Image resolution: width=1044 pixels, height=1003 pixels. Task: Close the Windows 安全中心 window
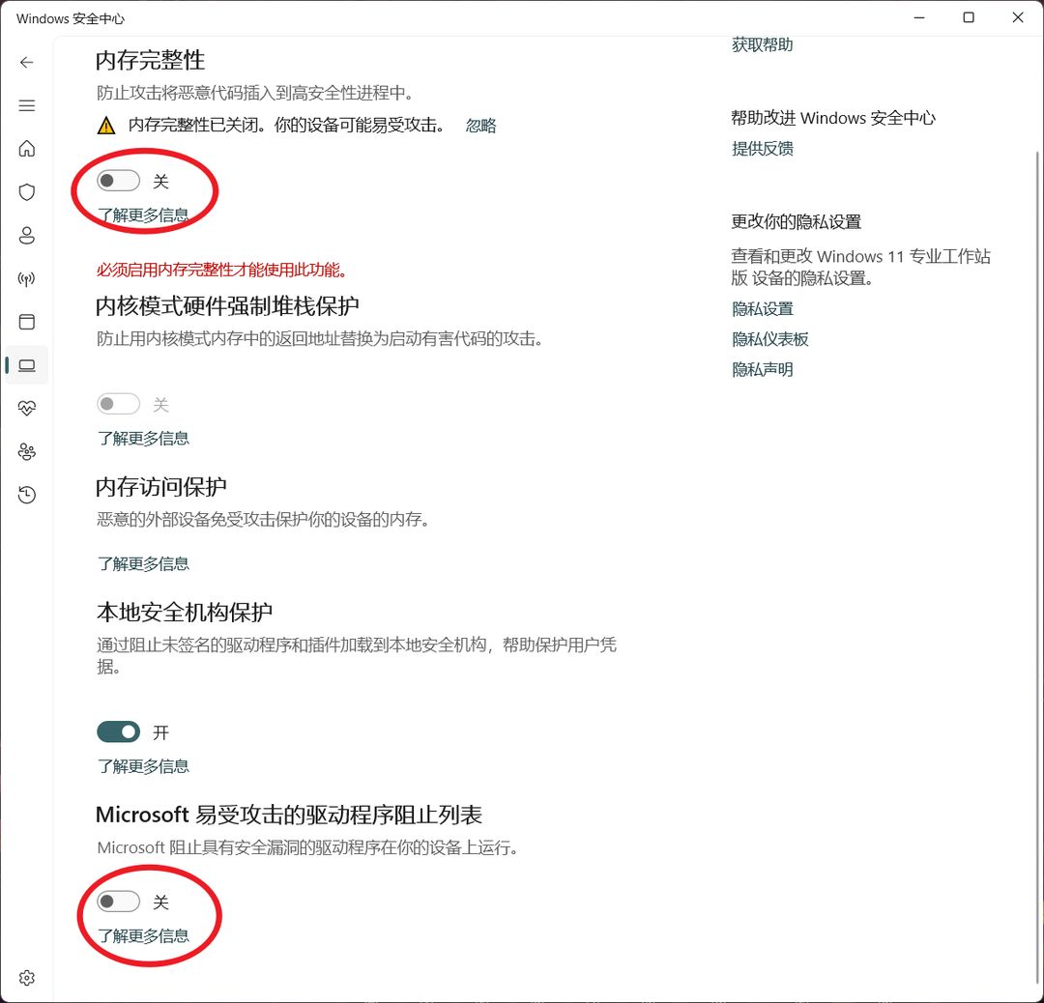1018,18
